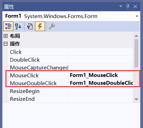Image resolution: width=143 pixels, height=128 pixels.
Task: Select the DoubleClick event row
Action: (70, 60)
